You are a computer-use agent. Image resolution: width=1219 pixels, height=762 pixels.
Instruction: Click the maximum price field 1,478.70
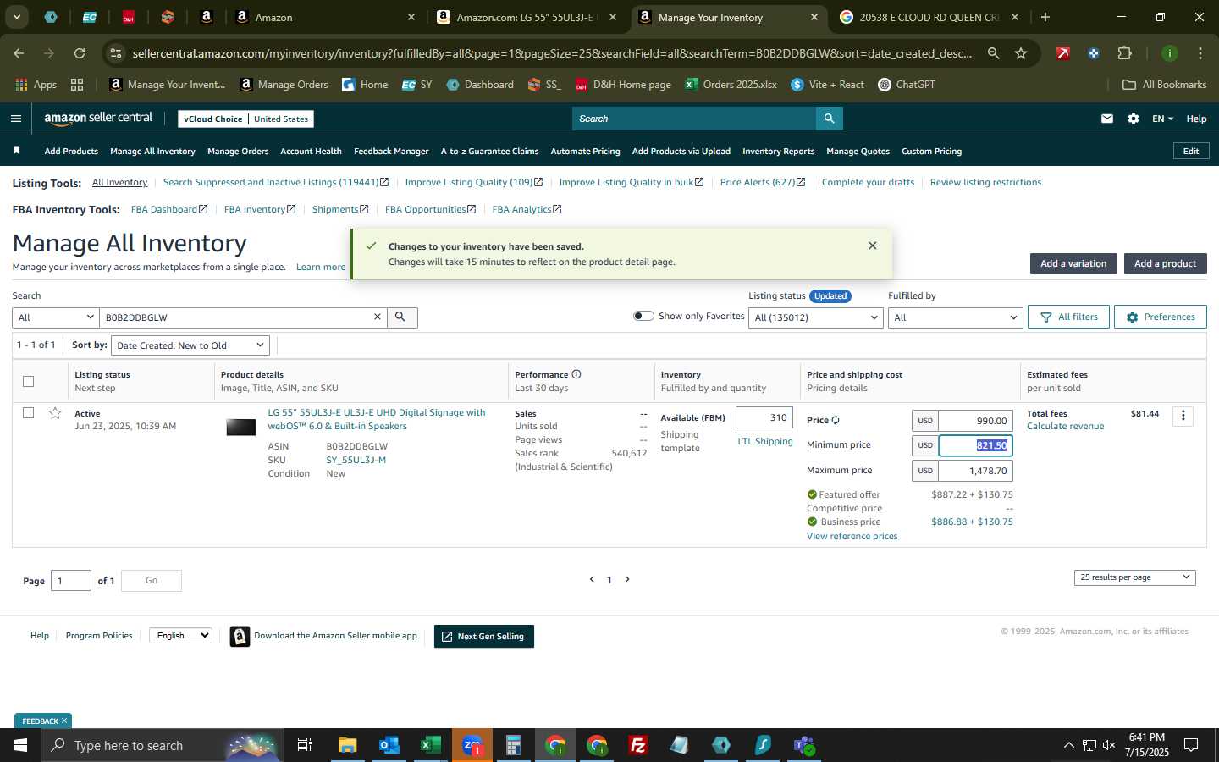(975, 471)
